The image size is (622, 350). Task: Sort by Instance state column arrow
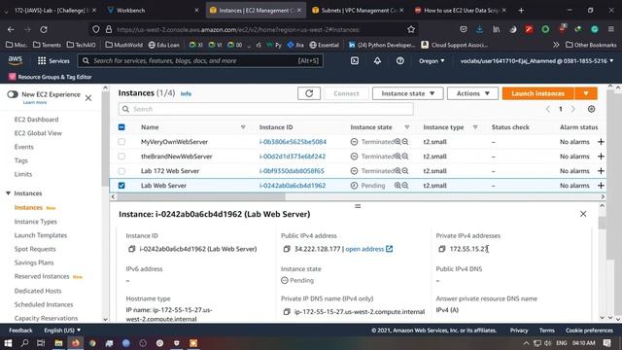406,127
